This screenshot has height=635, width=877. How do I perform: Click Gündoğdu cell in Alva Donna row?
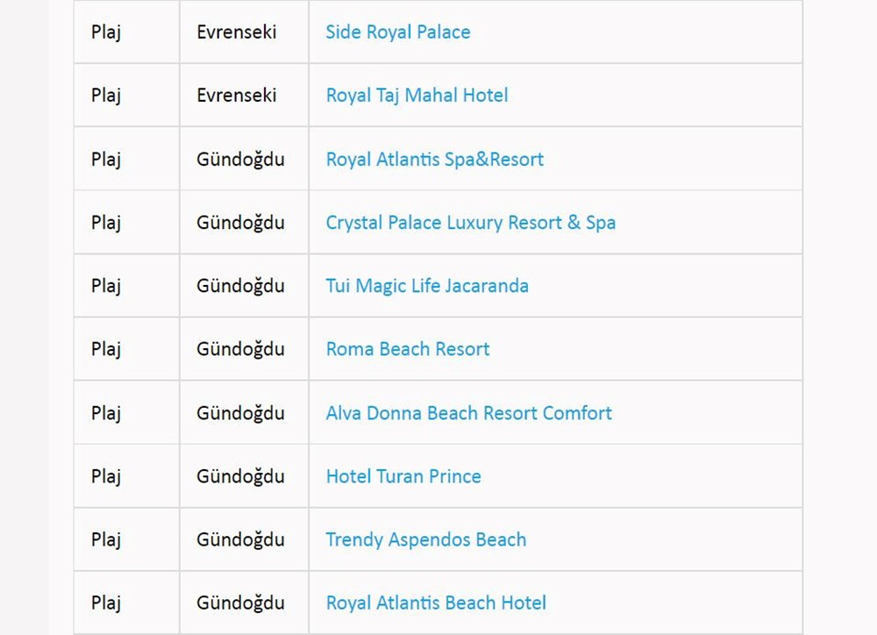240,413
